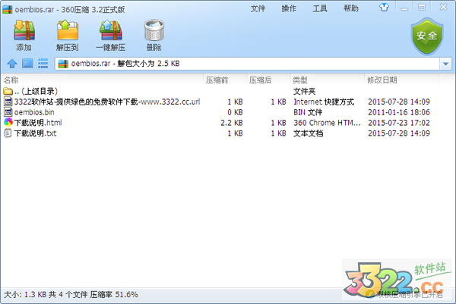Switch to list view mode

click(43, 63)
